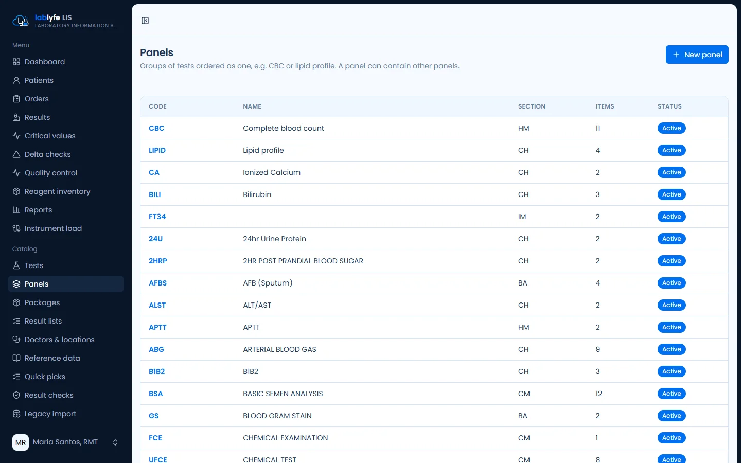Open the LIPID panel link

[157, 150]
